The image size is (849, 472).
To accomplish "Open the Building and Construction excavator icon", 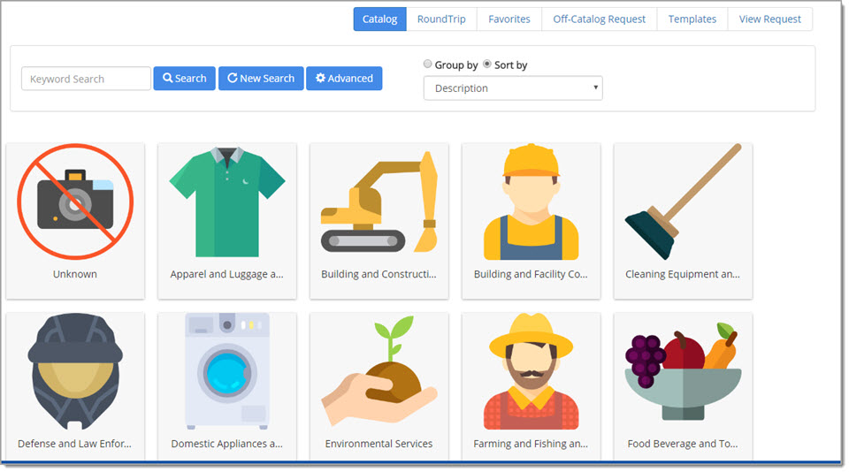I will click(x=379, y=202).
